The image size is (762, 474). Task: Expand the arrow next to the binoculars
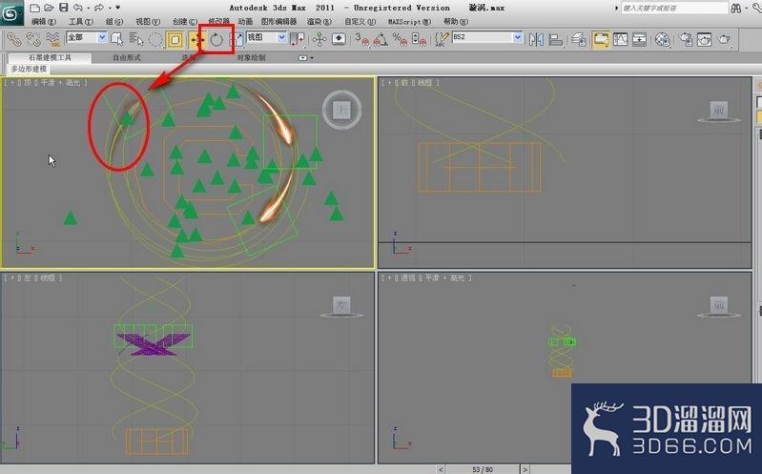[746, 9]
